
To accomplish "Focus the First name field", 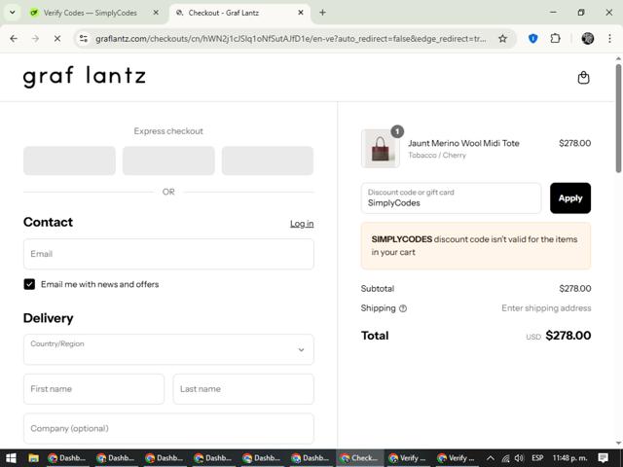I will (93, 389).
